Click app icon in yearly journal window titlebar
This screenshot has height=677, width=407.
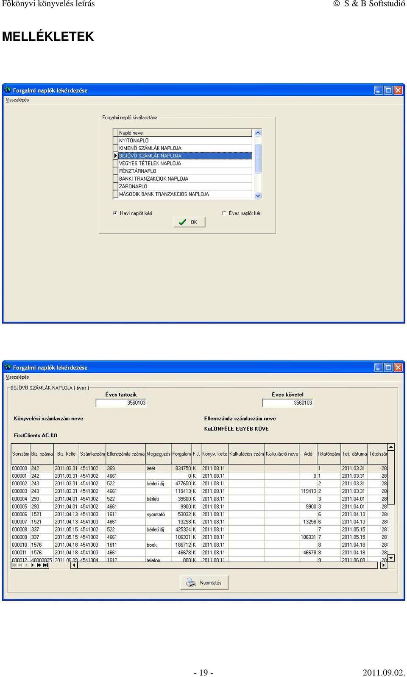[x=8, y=367]
